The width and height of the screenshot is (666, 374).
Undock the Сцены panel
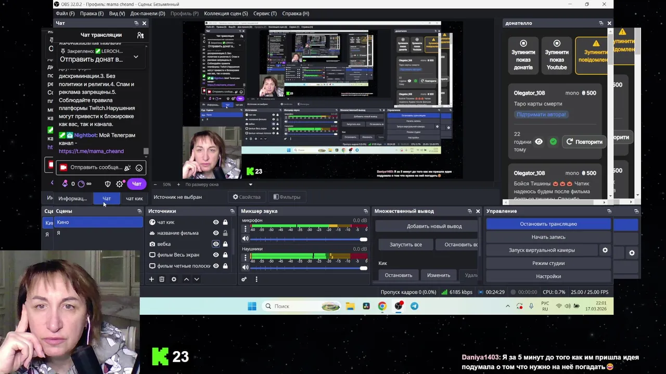139,211
